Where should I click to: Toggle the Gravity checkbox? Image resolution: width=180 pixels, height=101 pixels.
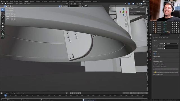[155, 54]
